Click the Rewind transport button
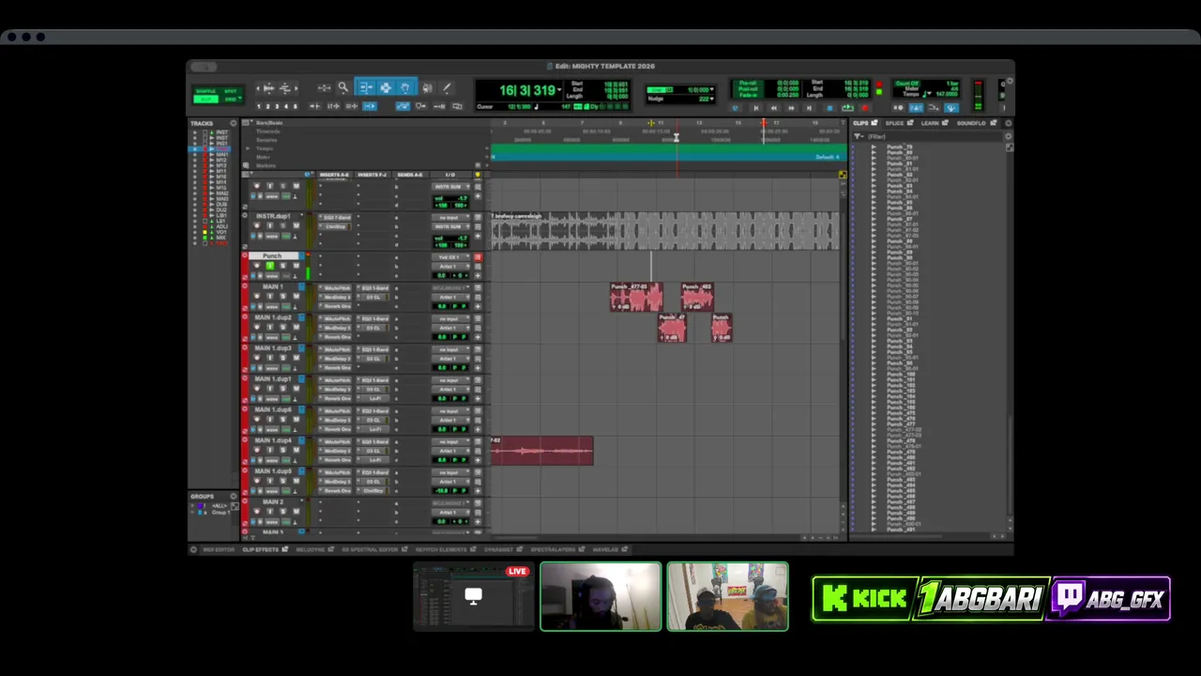This screenshot has height=676, width=1201. point(774,108)
